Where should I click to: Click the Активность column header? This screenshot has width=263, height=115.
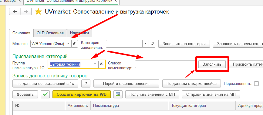pos(78,105)
